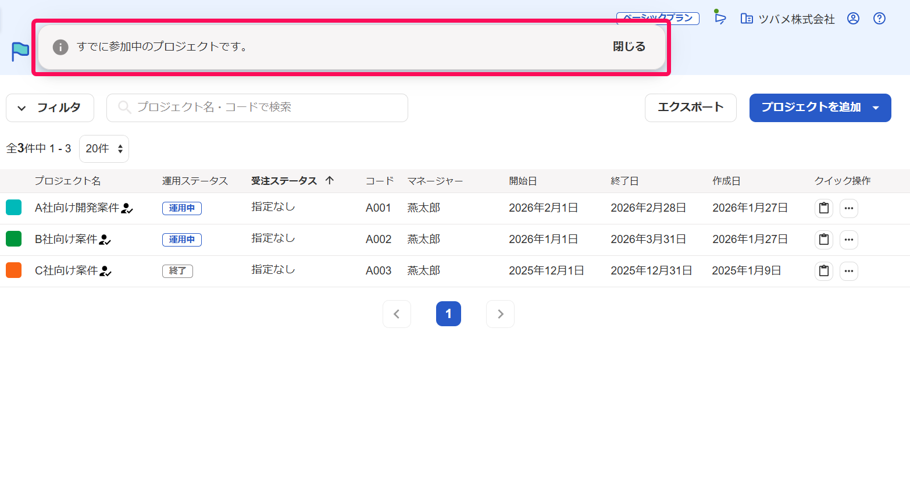
Task: Click the flag logo icon
Action: point(20,51)
